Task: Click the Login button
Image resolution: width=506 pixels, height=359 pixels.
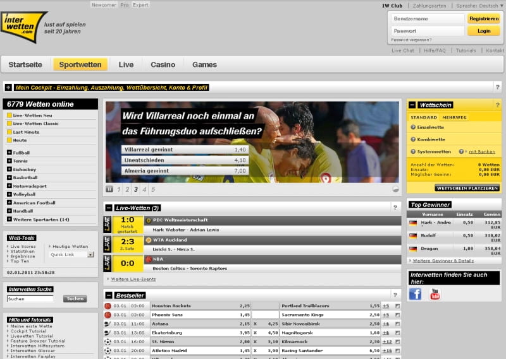Action: (x=484, y=31)
